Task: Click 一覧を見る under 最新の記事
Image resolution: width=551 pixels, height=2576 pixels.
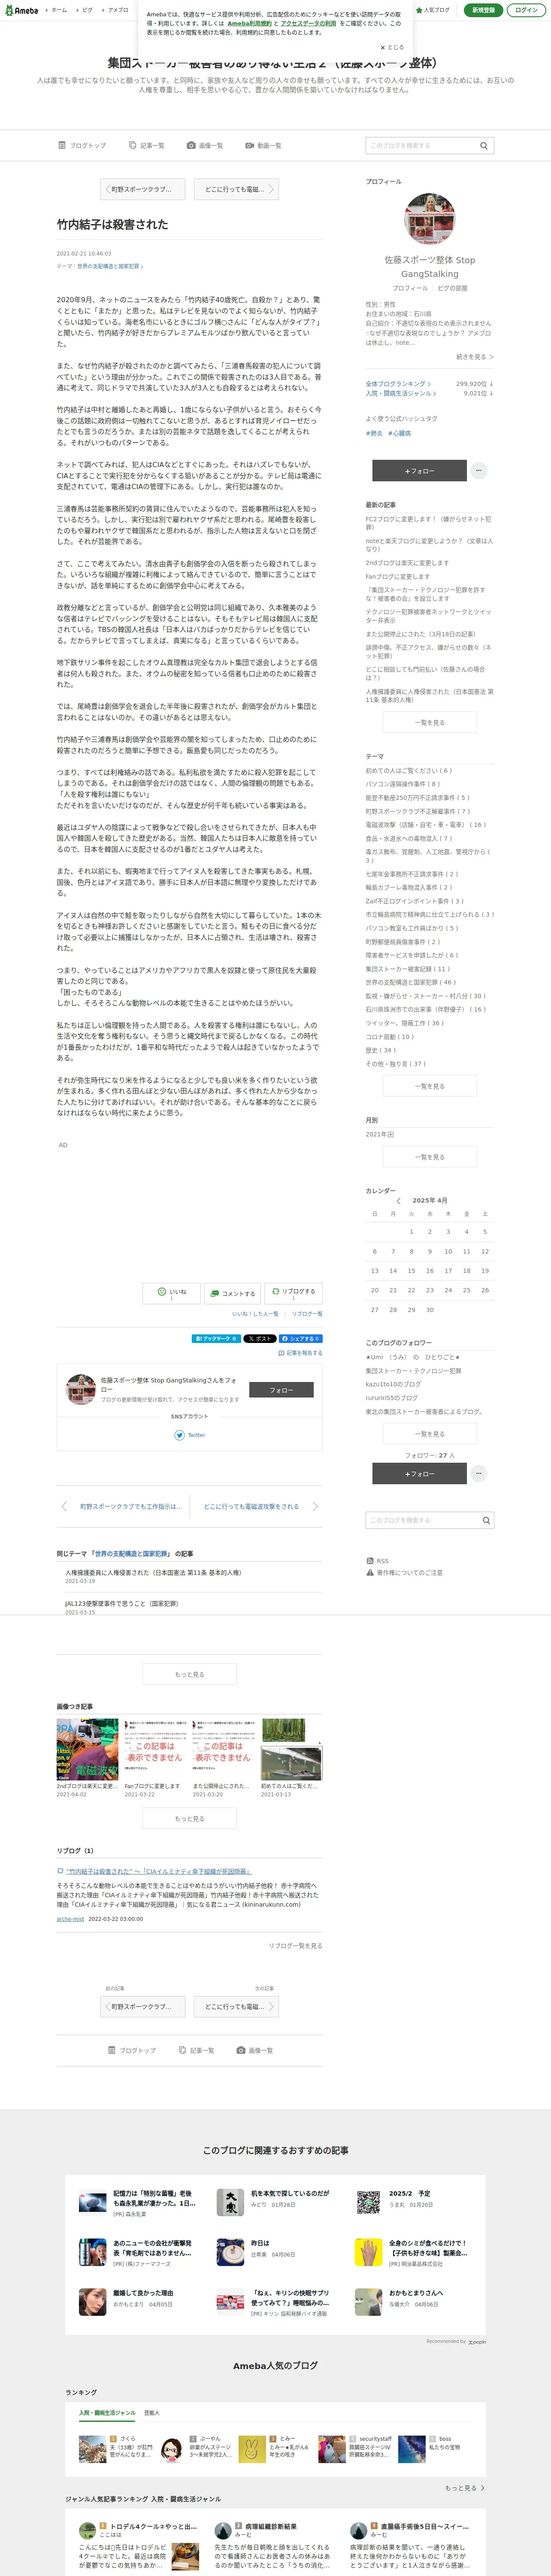Action: [x=430, y=722]
